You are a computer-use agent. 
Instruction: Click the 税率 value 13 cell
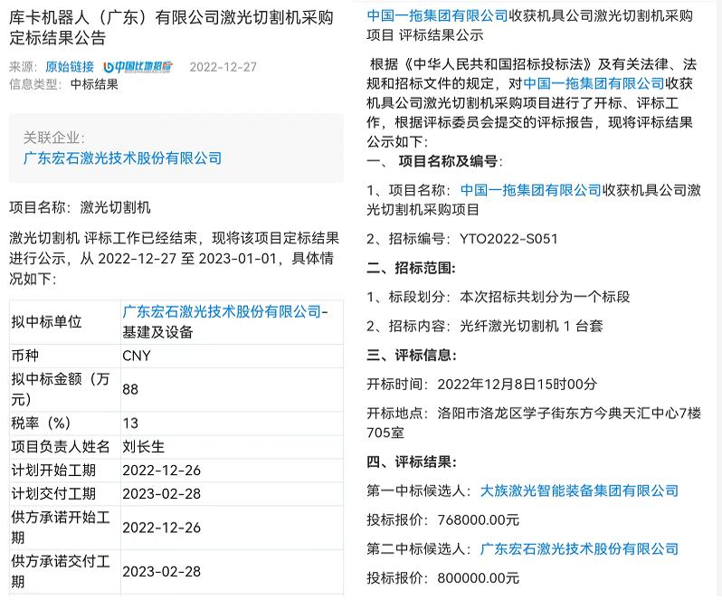point(130,423)
